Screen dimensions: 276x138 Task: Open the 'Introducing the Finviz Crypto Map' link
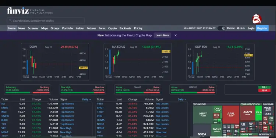point(128,35)
